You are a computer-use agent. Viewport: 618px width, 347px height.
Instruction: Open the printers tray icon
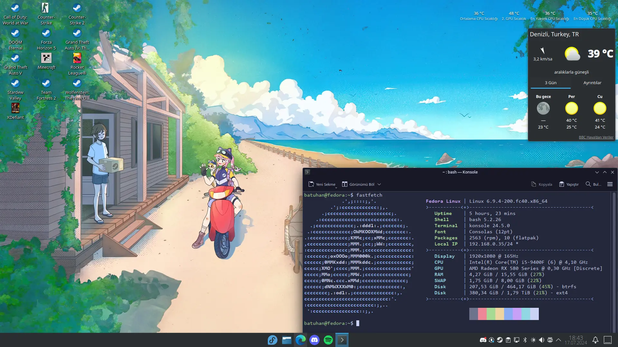coord(550,340)
